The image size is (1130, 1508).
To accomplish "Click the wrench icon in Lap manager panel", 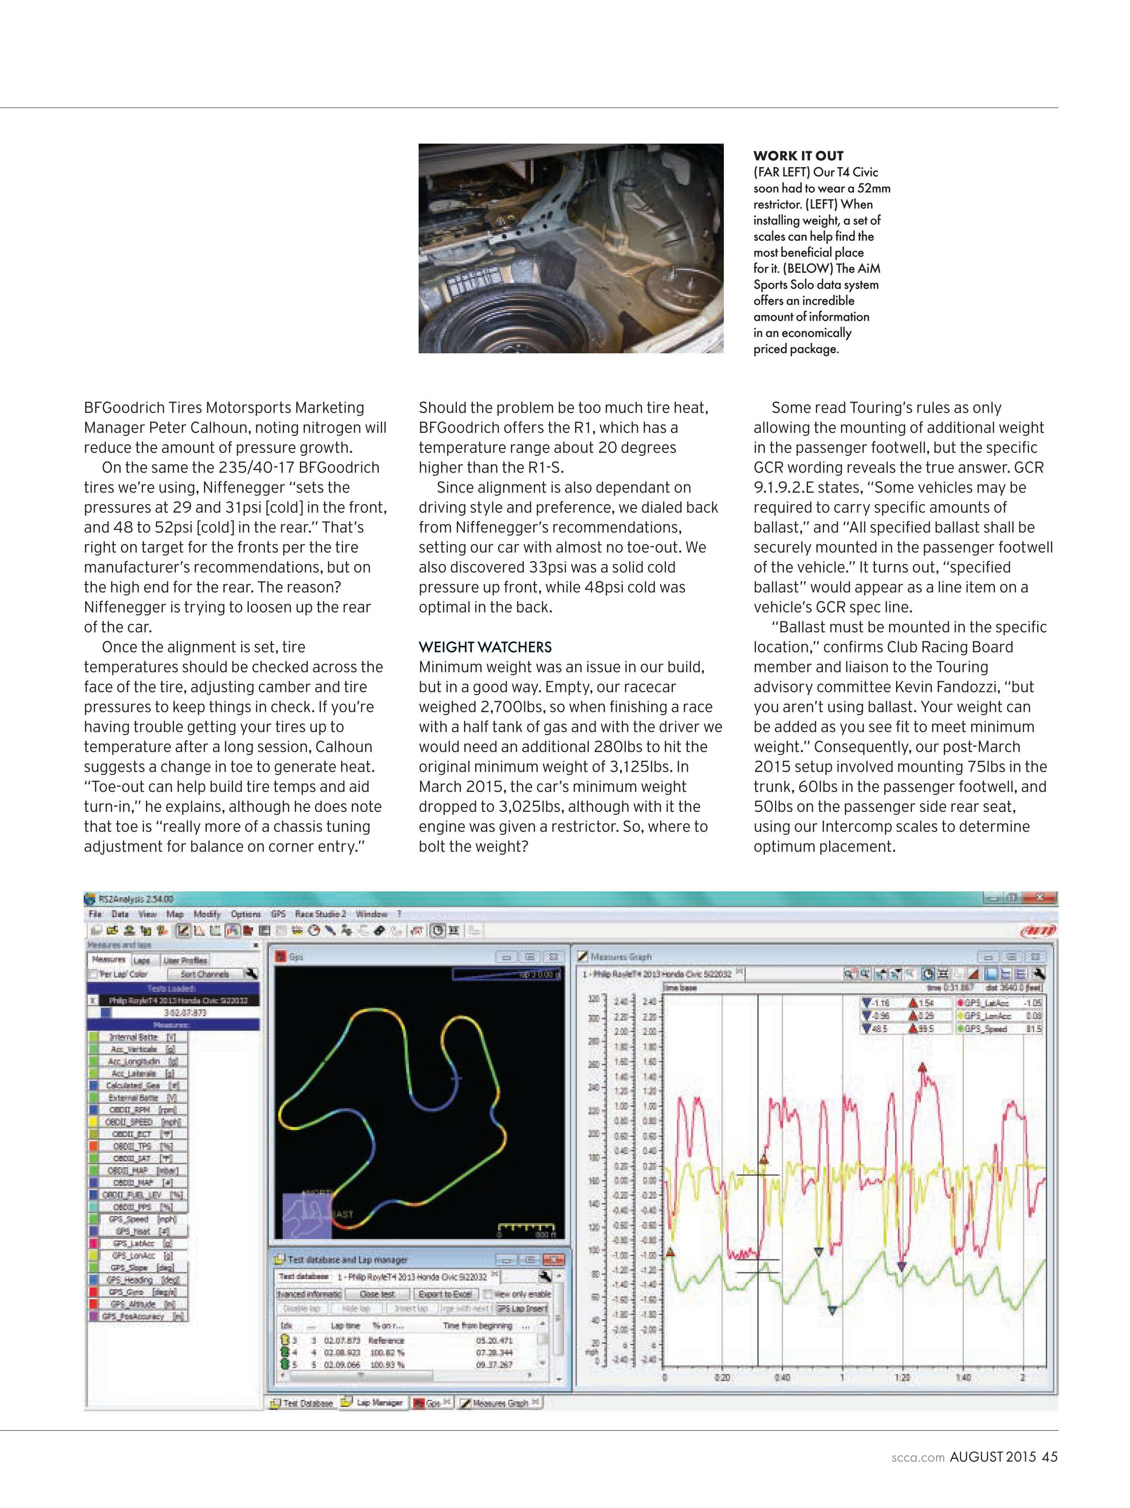I will (x=544, y=1276).
